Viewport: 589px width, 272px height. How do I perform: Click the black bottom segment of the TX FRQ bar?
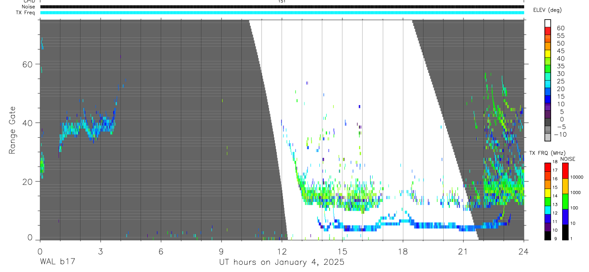point(548,235)
